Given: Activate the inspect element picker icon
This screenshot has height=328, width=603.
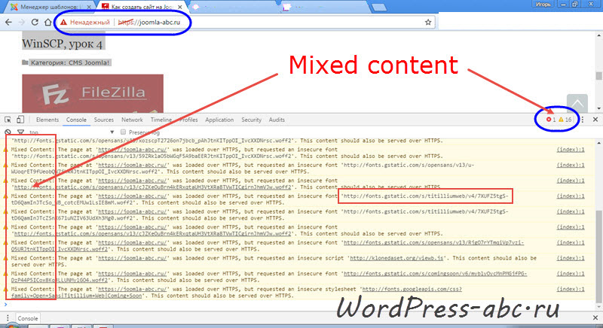Looking at the screenshot, I should [x=8, y=120].
